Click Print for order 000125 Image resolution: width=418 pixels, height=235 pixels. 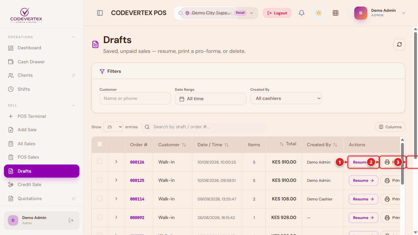click(391, 180)
